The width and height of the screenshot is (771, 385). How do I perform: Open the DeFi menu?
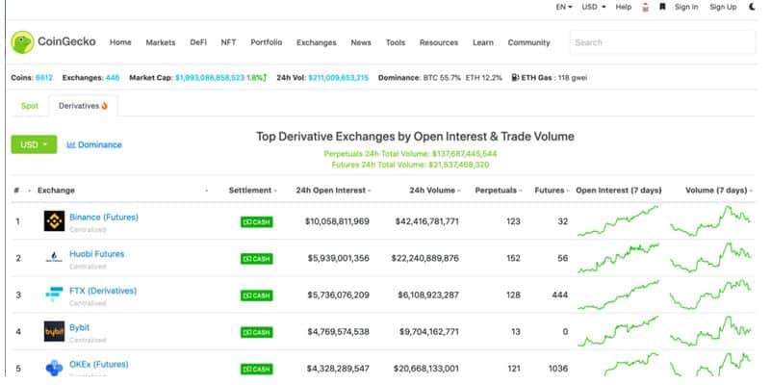[198, 42]
